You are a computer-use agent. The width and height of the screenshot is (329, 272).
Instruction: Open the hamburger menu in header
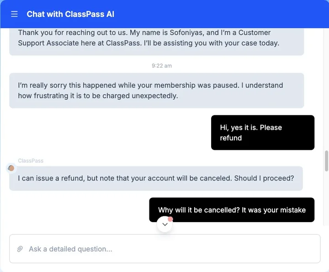15,14
